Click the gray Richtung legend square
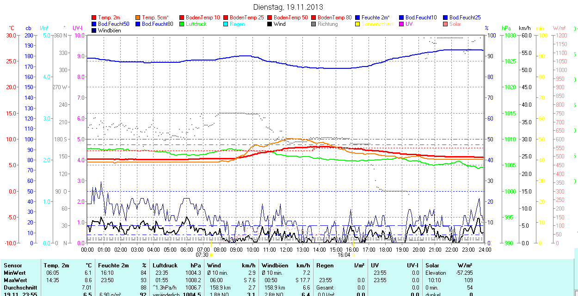Image resolution: width=578 pixels, height=296 pixels. (x=314, y=24)
